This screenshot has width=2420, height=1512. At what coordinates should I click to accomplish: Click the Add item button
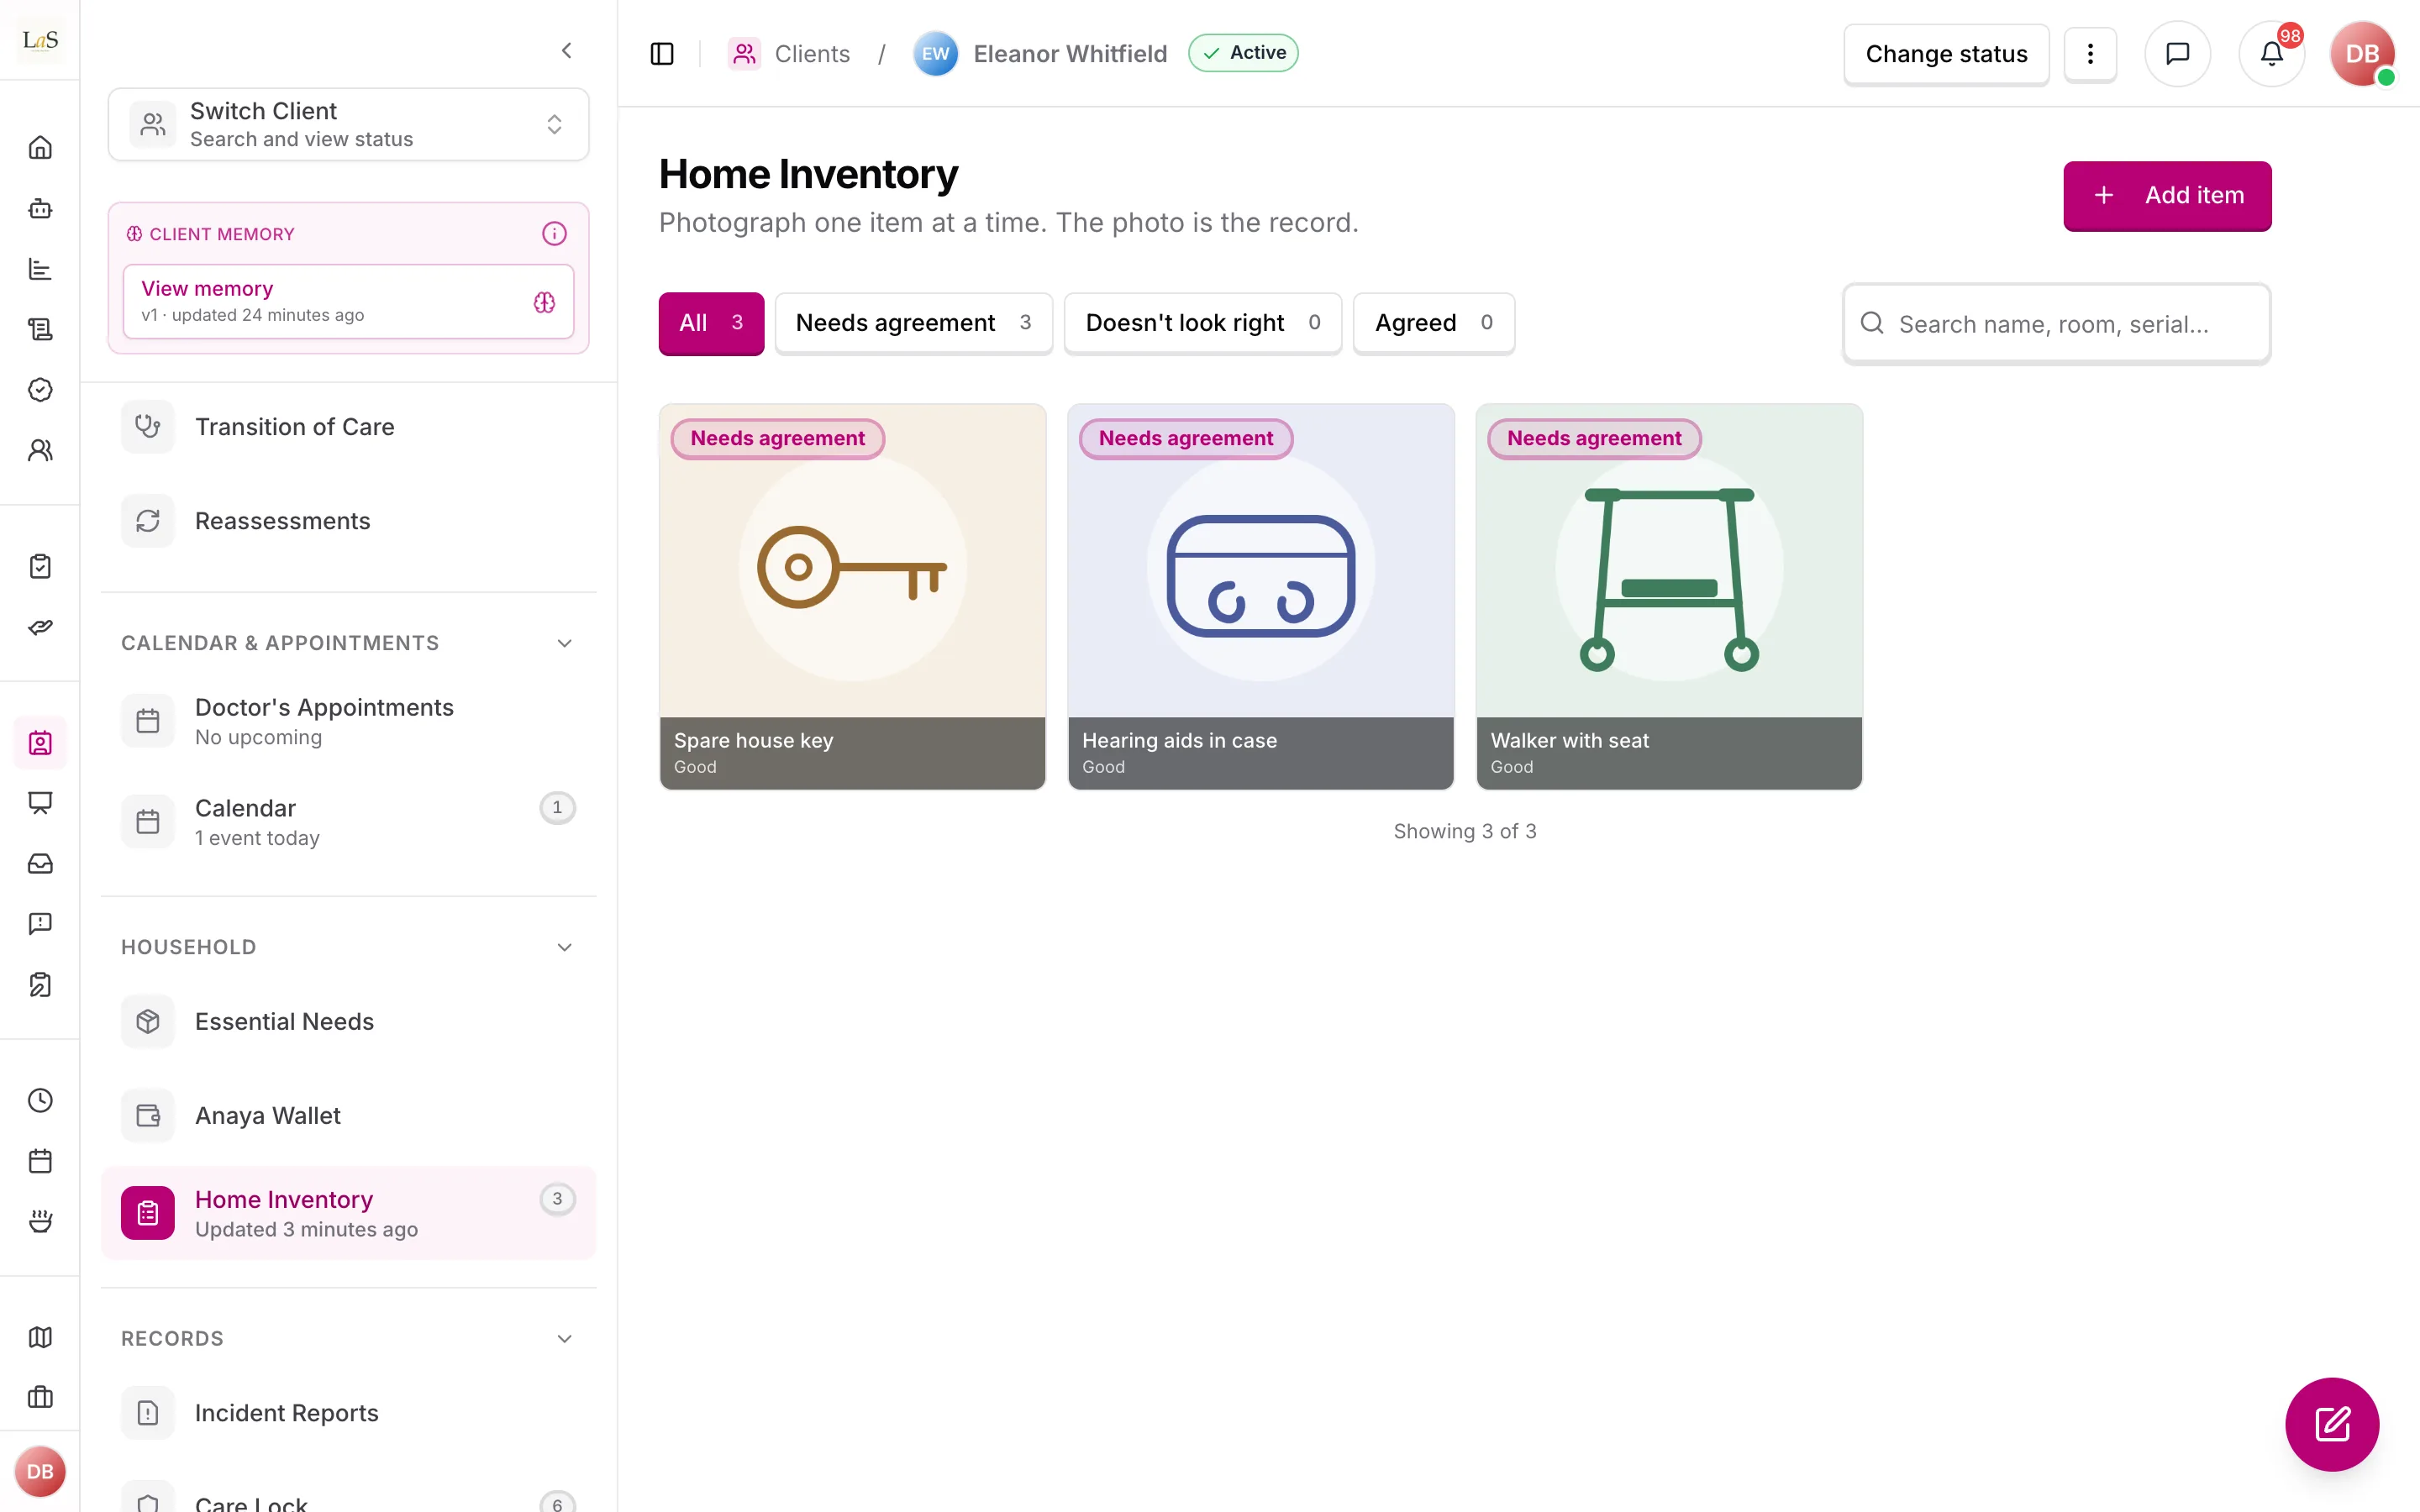[2167, 195]
